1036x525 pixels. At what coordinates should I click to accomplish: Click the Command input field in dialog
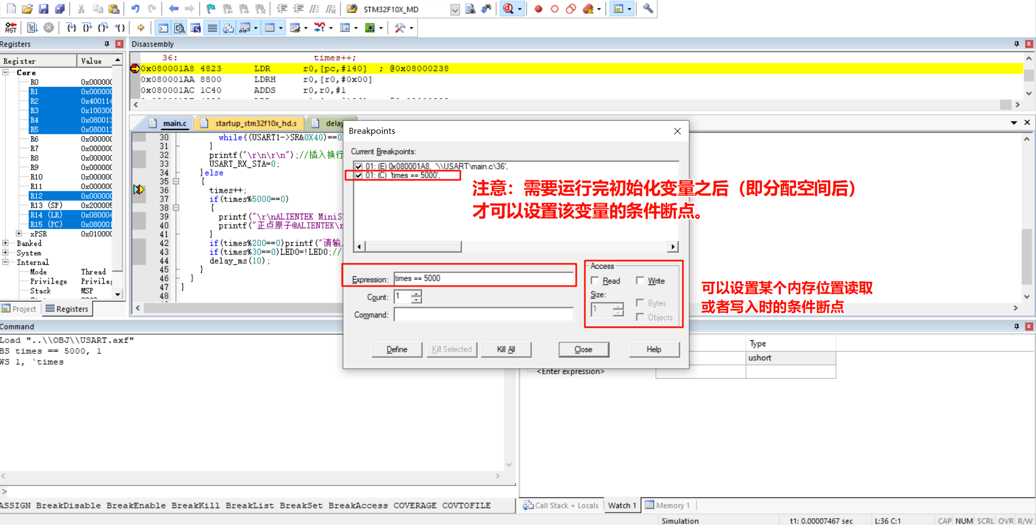(484, 315)
